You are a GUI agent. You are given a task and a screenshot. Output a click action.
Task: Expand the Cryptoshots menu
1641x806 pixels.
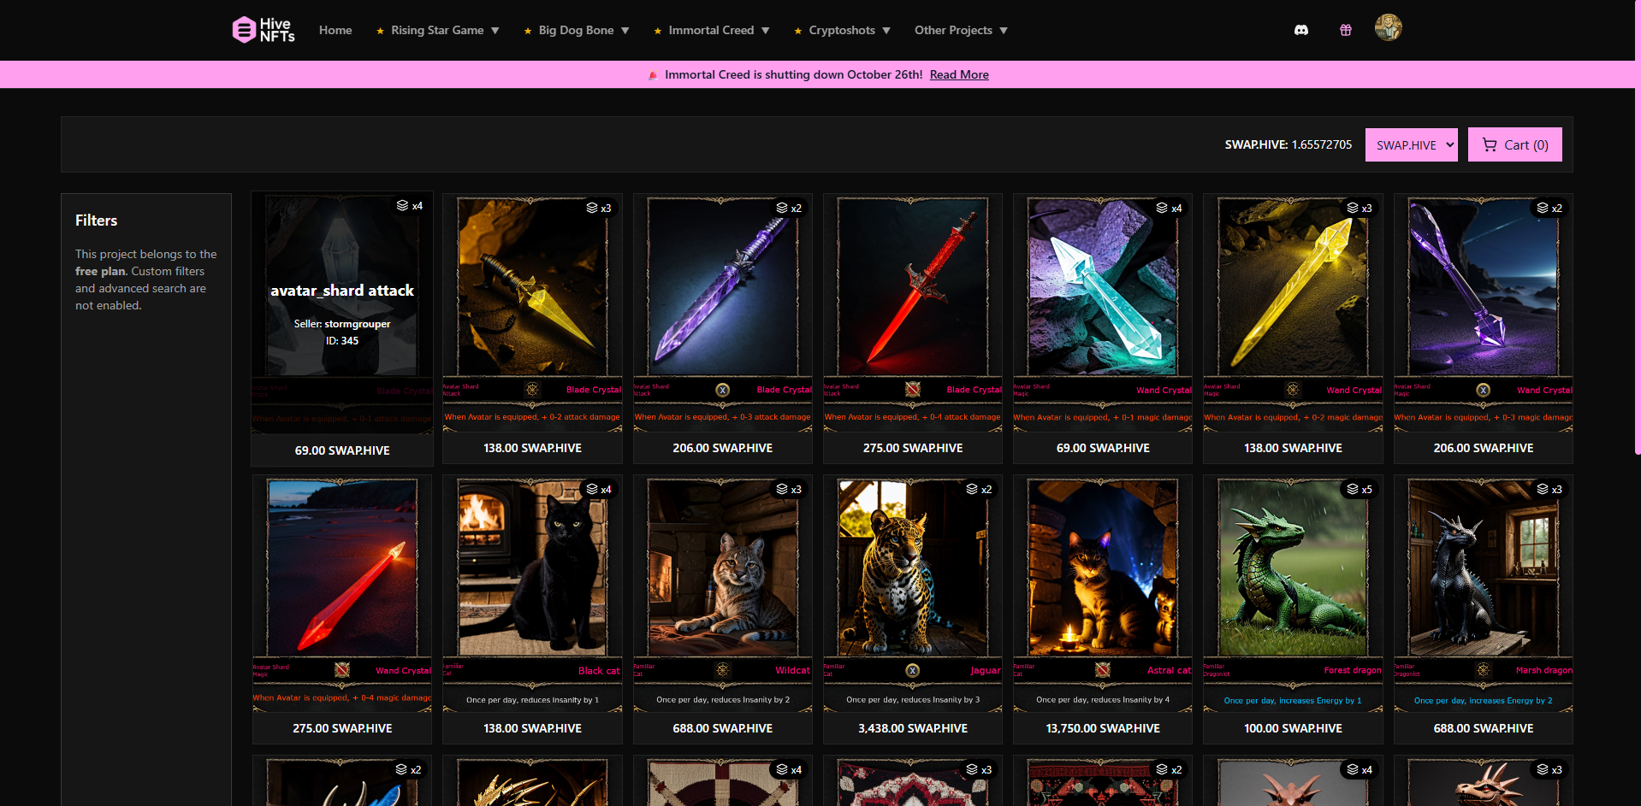click(x=842, y=30)
